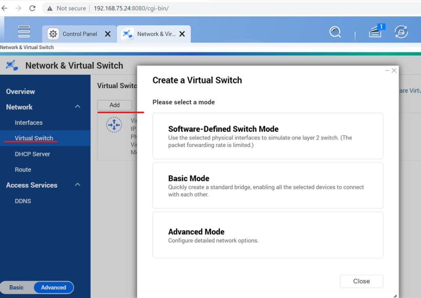Select Software-Defined Switch Mode option
This screenshot has width=421, height=298.
point(268,136)
